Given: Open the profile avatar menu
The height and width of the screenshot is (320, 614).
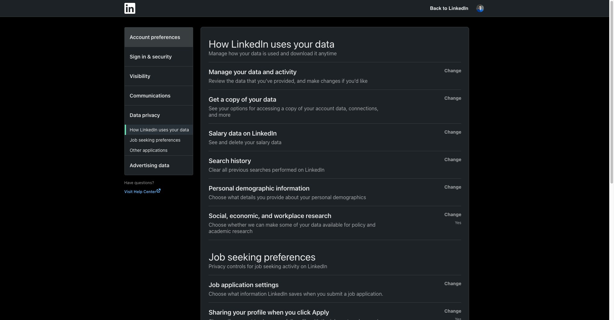Looking at the screenshot, I should pos(480,8).
